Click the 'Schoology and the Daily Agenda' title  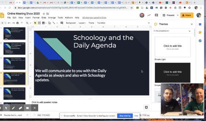[103, 42]
